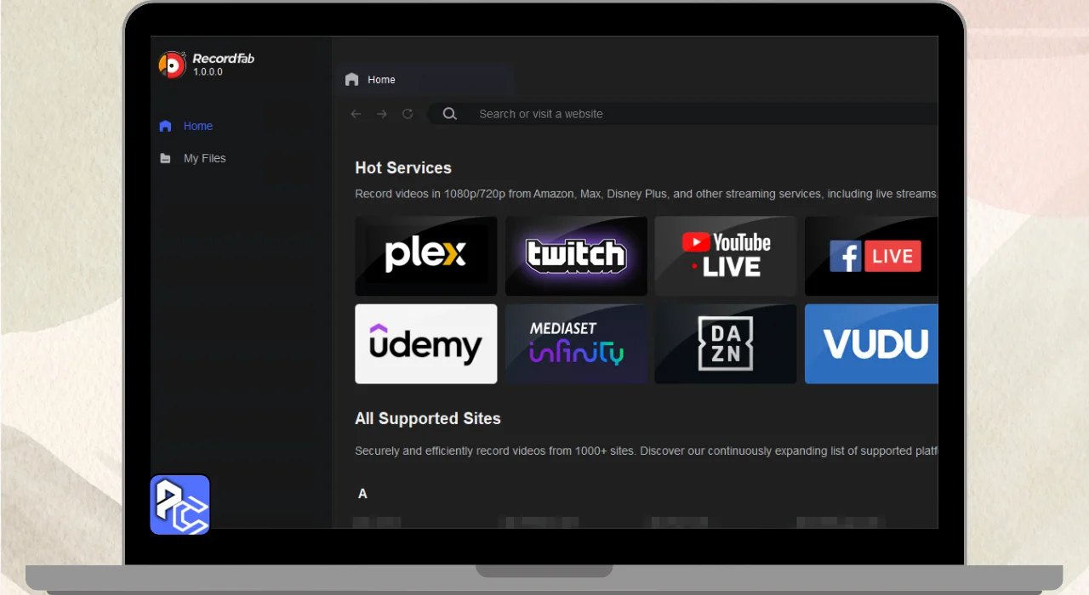Go forward using the right arrow icon

382,114
